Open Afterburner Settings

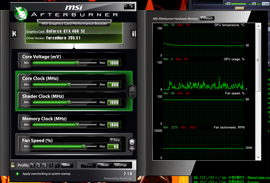click(121, 165)
